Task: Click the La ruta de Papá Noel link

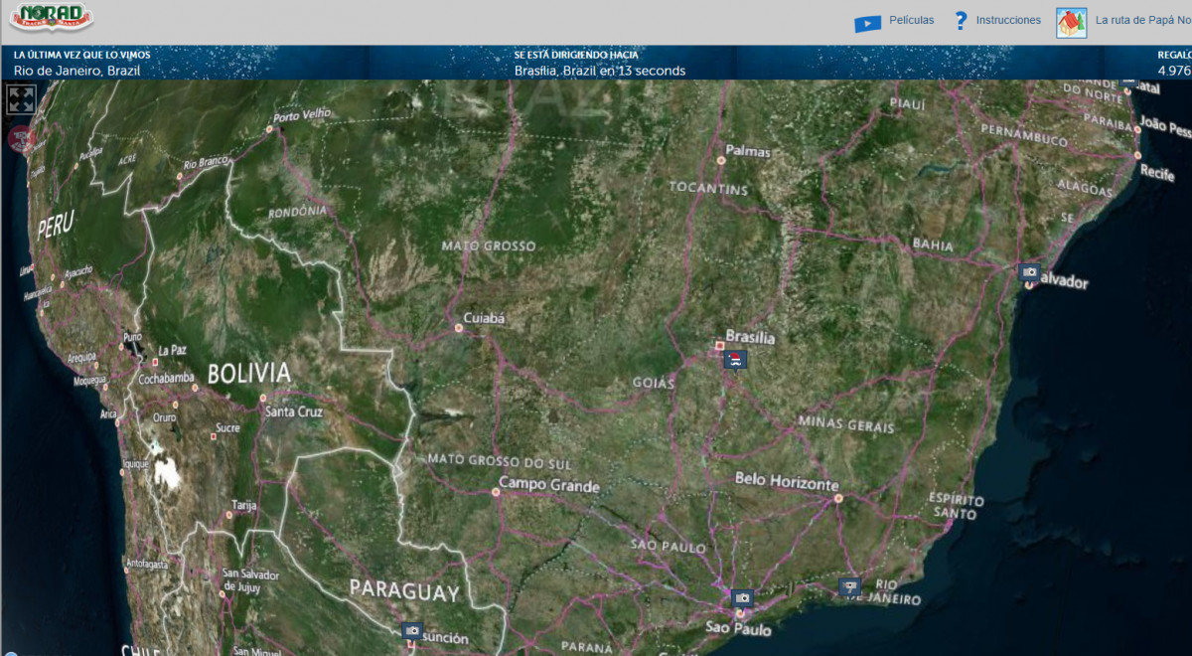Action: 1144,19
